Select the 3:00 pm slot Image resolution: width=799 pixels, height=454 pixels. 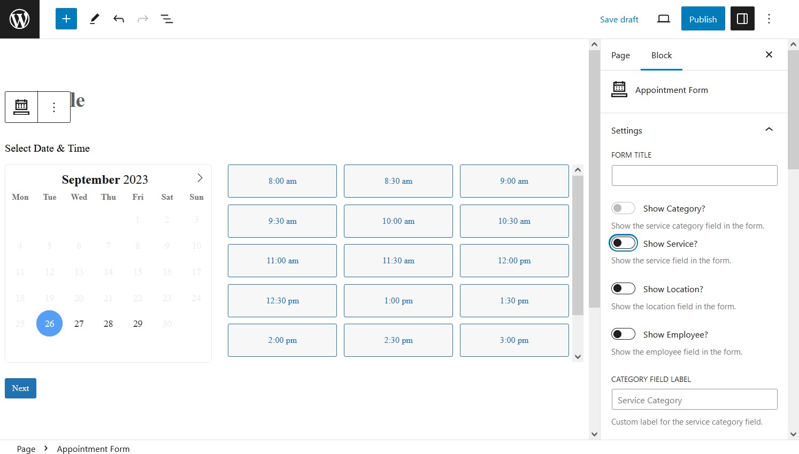click(x=514, y=340)
